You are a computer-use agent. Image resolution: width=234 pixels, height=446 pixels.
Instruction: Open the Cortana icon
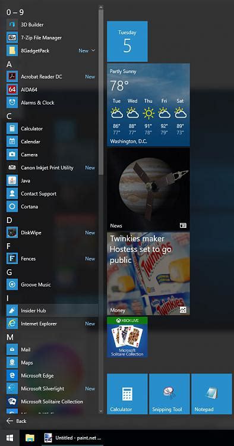pos(12,206)
